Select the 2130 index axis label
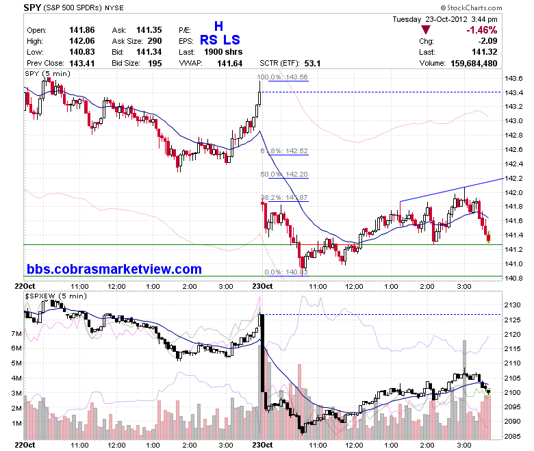Screen dimensions: 534x451 click(513, 305)
